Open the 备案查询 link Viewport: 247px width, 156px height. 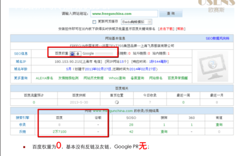[137, 78]
